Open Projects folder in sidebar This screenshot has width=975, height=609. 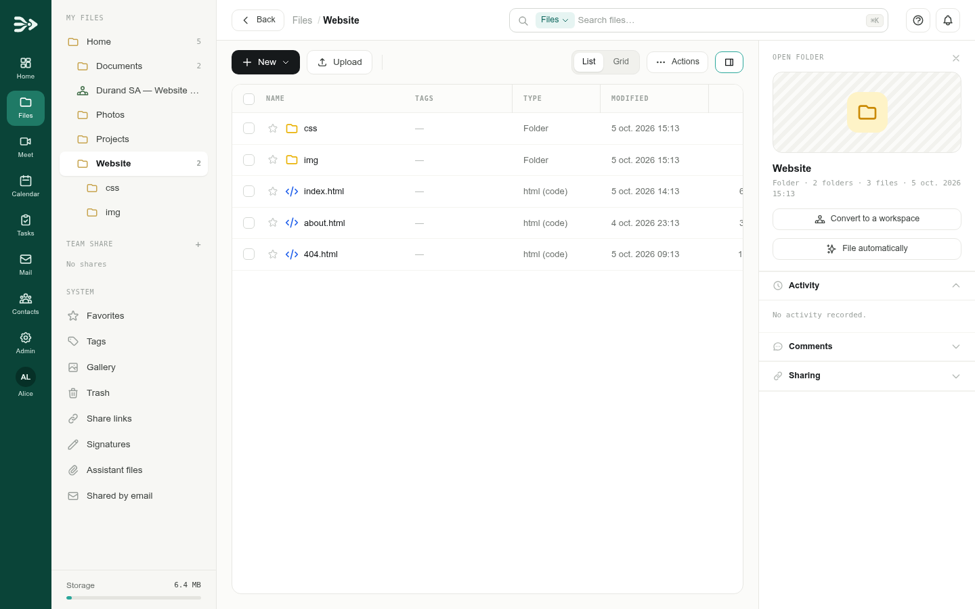pyautogui.click(x=134, y=139)
